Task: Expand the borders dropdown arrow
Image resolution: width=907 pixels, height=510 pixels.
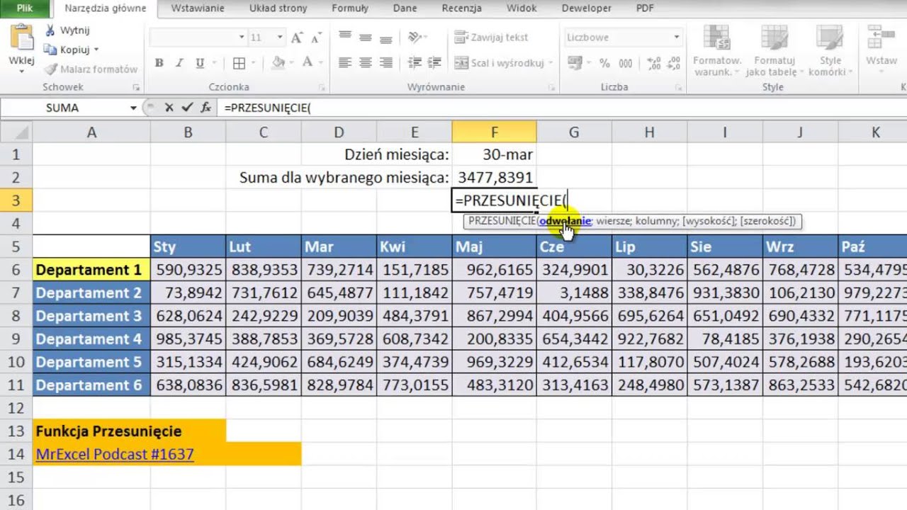Action: click(252, 64)
